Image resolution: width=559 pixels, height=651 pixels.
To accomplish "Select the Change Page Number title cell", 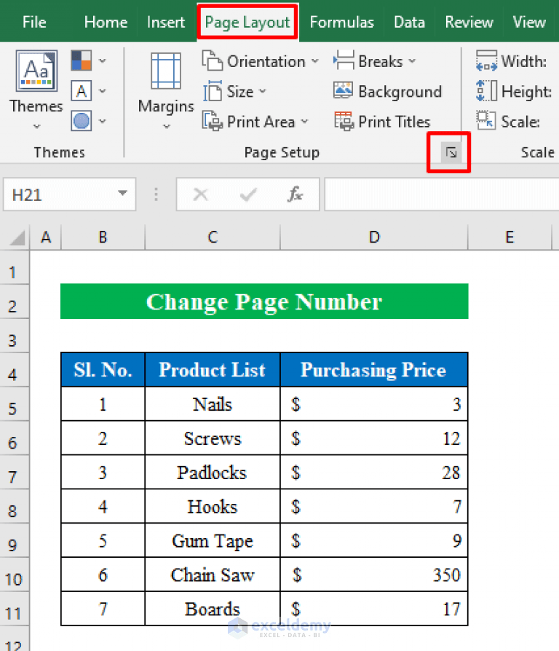I will [x=264, y=301].
